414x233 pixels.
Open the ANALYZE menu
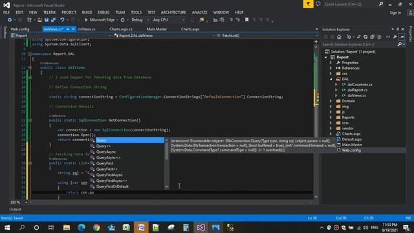(x=200, y=12)
